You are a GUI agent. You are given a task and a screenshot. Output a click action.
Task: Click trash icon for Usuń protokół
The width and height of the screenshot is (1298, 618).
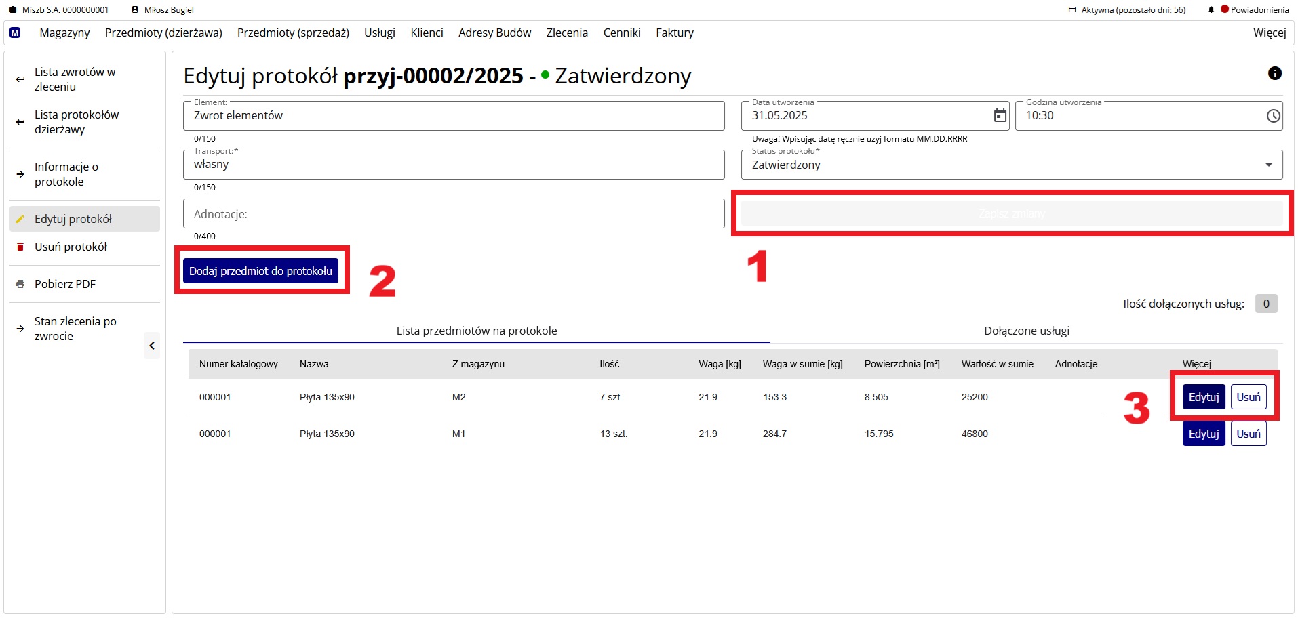20,247
